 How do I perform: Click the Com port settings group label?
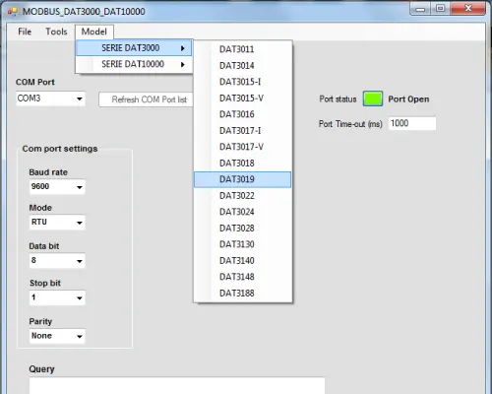[60, 149]
